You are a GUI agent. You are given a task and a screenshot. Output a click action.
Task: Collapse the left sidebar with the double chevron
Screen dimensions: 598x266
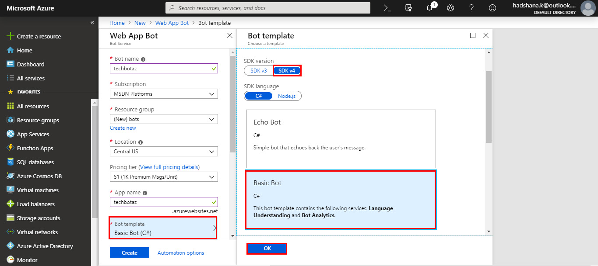pyautogui.click(x=92, y=22)
